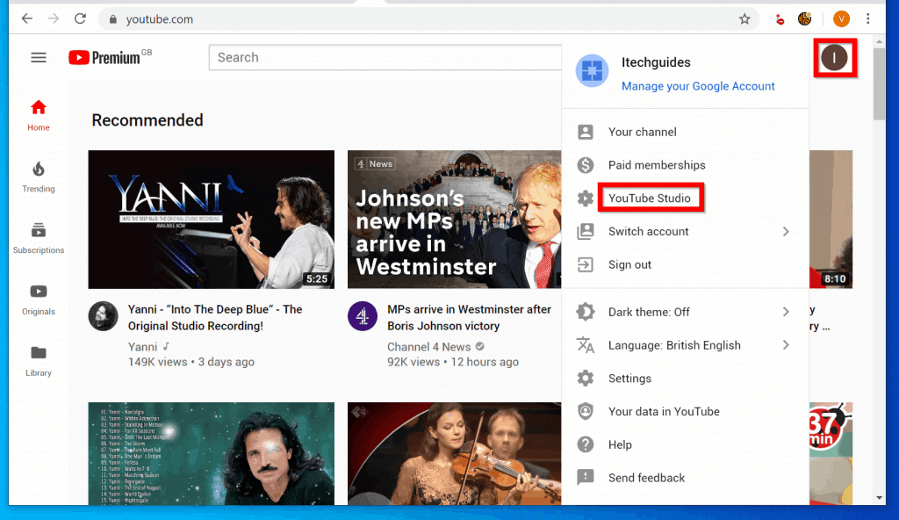Screen dimensions: 899x520
Task: Expand the Language submenu chevron
Action: click(x=786, y=345)
